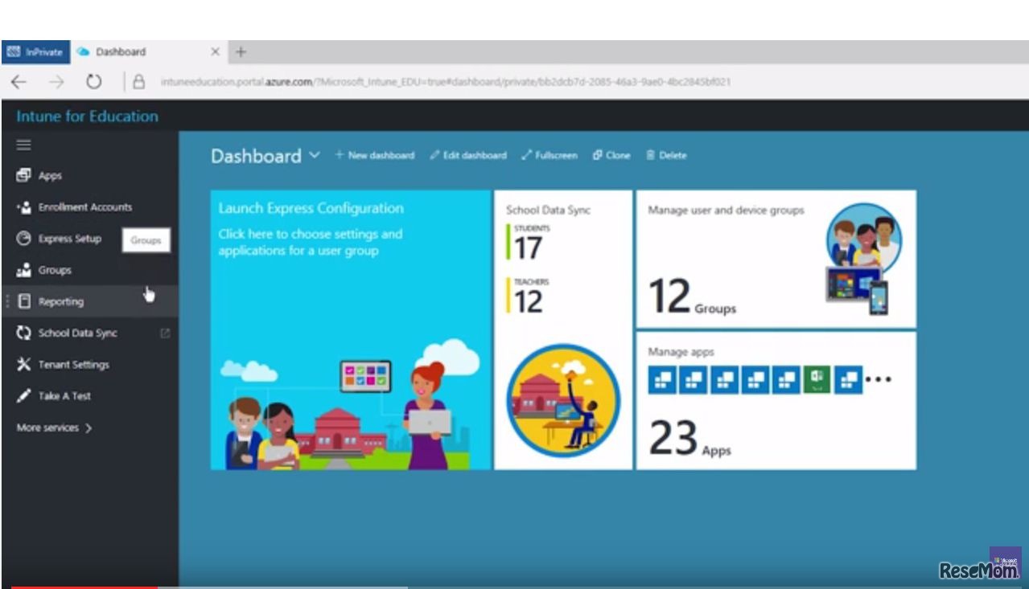Open the Manage apps tile heading
1029x589 pixels.
[x=681, y=352]
